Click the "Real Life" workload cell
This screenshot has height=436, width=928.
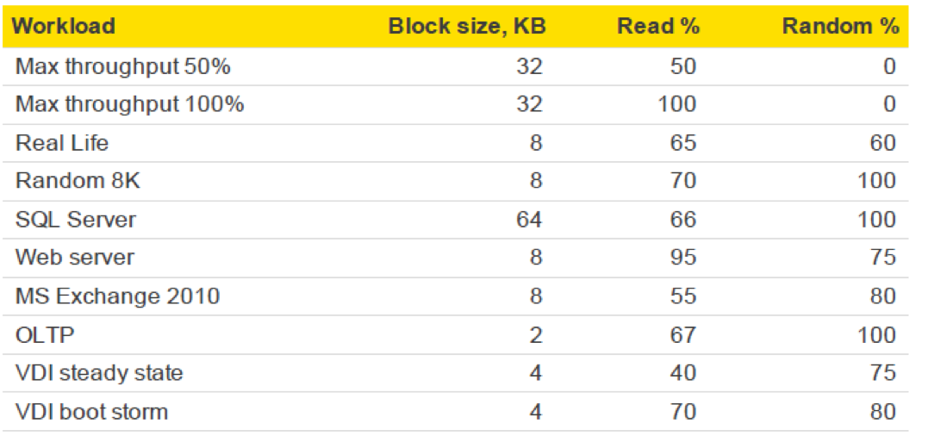pos(62,142)
